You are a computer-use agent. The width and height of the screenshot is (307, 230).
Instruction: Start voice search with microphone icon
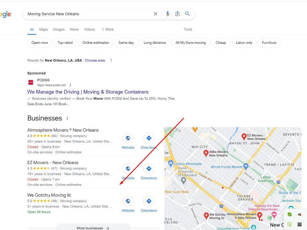pos(168,14)
